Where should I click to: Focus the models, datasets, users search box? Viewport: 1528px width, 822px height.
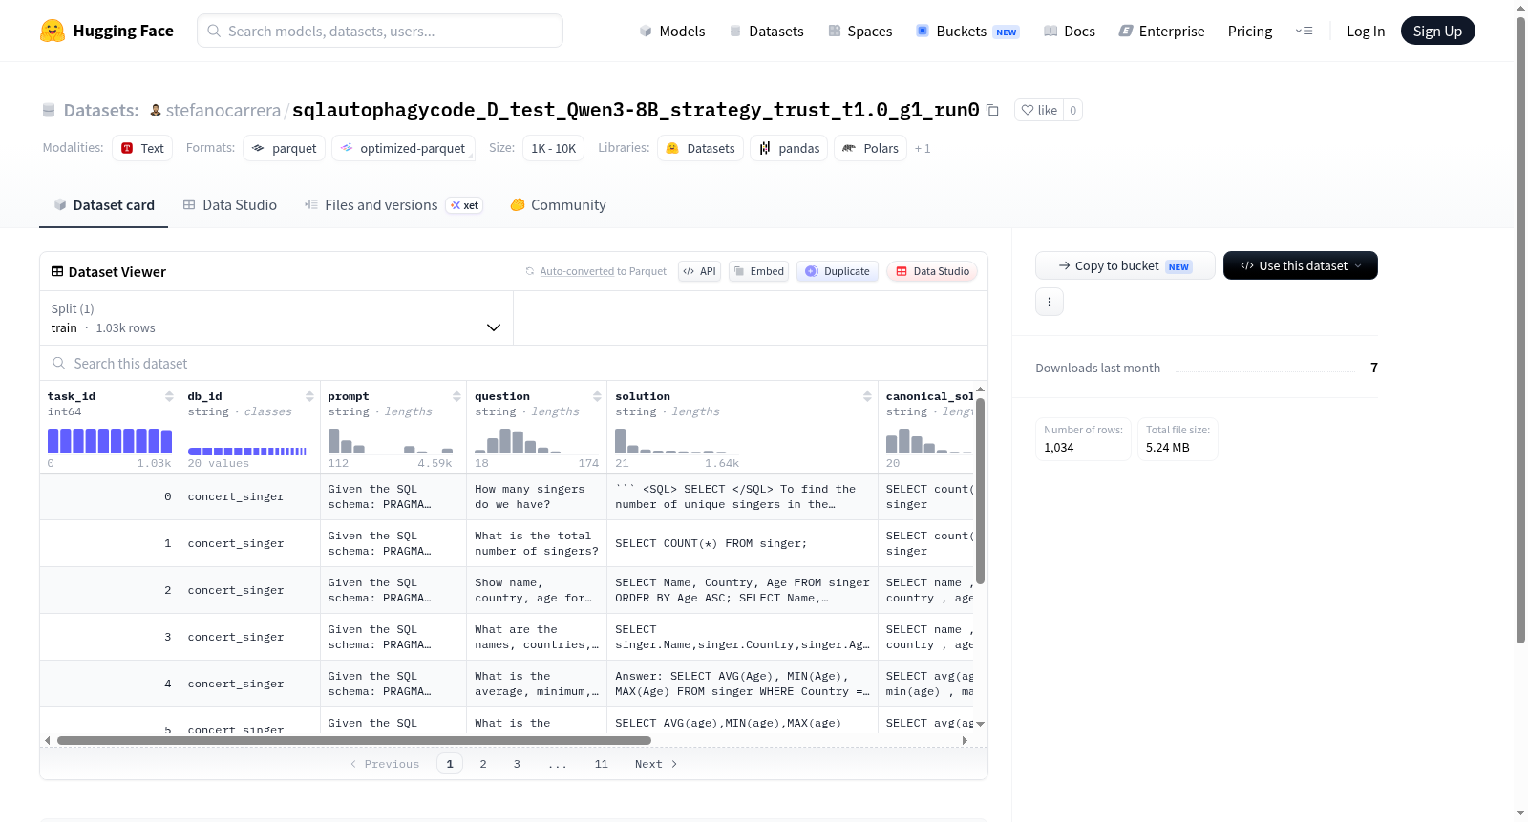pos(380,31)
